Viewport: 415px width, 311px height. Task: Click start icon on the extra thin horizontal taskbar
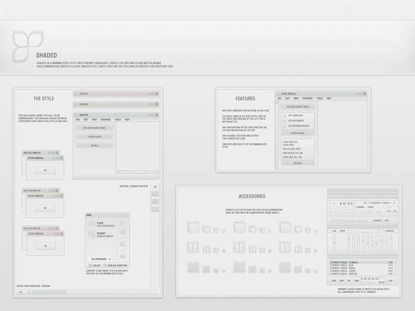21,292
